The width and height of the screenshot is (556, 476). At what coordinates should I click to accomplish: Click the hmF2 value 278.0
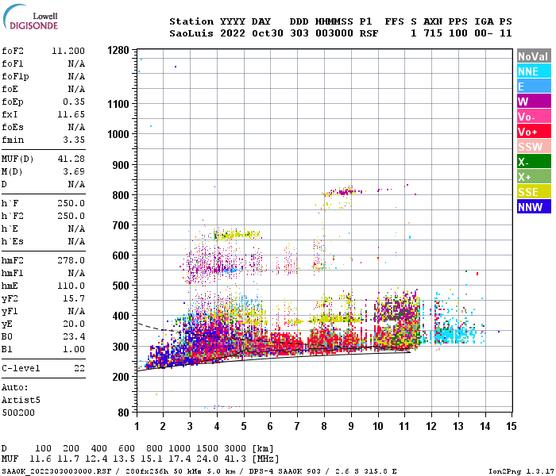coord(71,261)
